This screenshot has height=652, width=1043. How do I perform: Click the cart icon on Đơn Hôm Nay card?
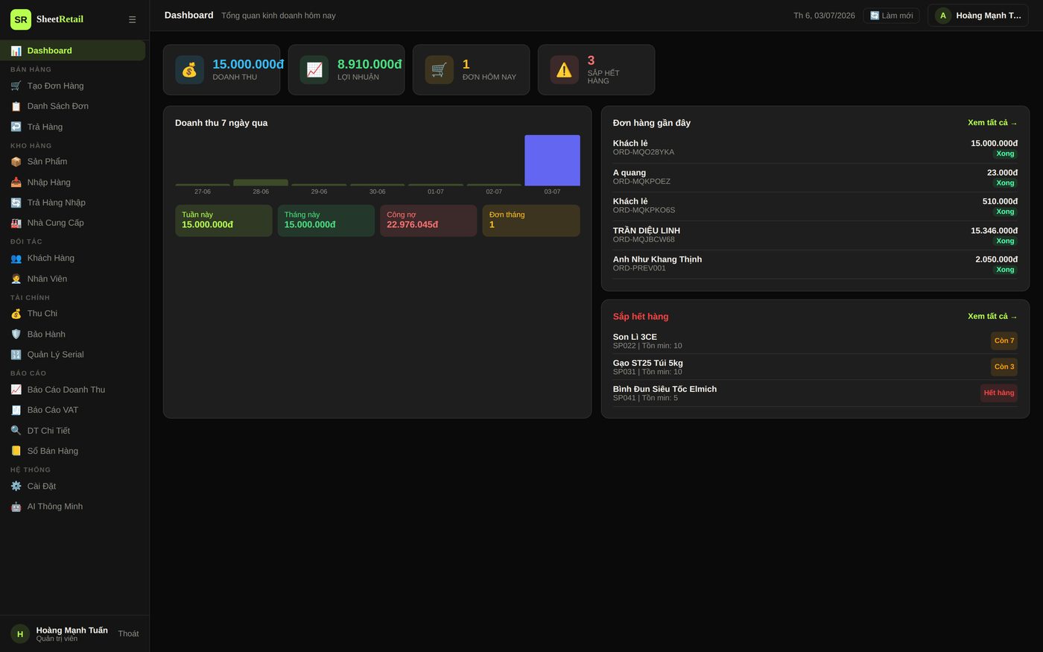pyautogui.click(x=439, y=69)
